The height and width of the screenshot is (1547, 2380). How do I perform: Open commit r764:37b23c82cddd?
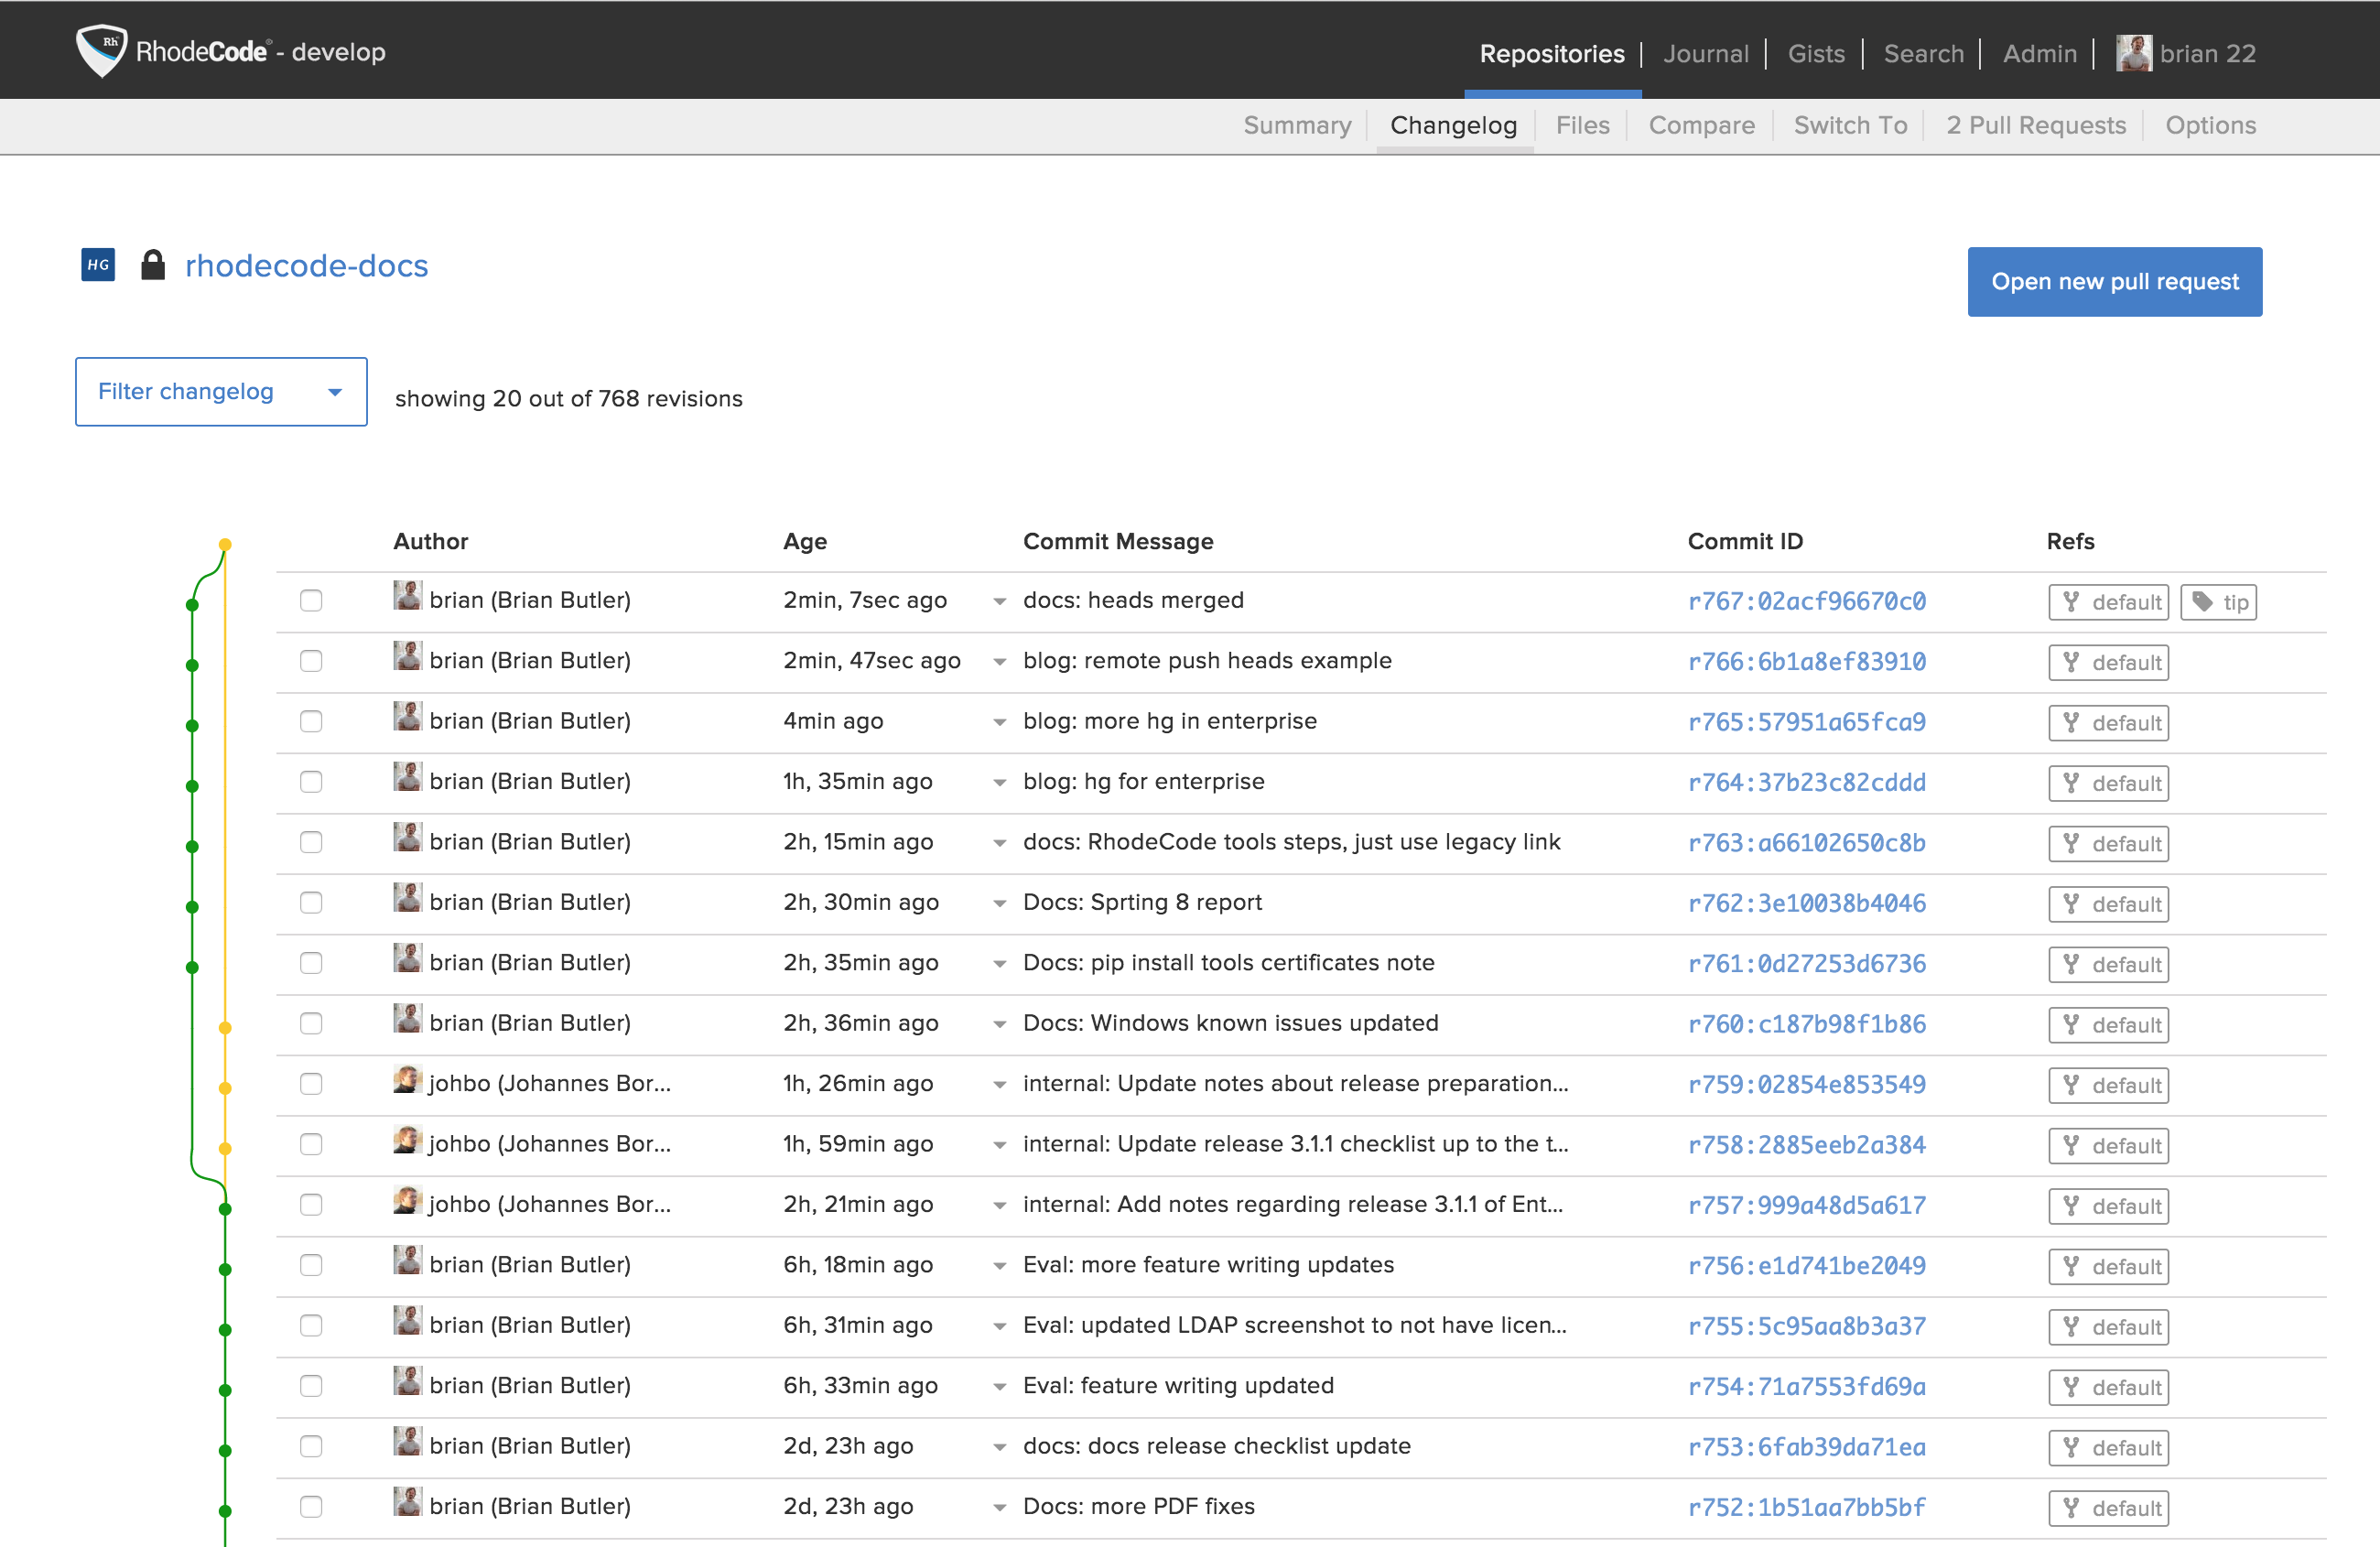pyautogui.click(x=1806, y=783)
